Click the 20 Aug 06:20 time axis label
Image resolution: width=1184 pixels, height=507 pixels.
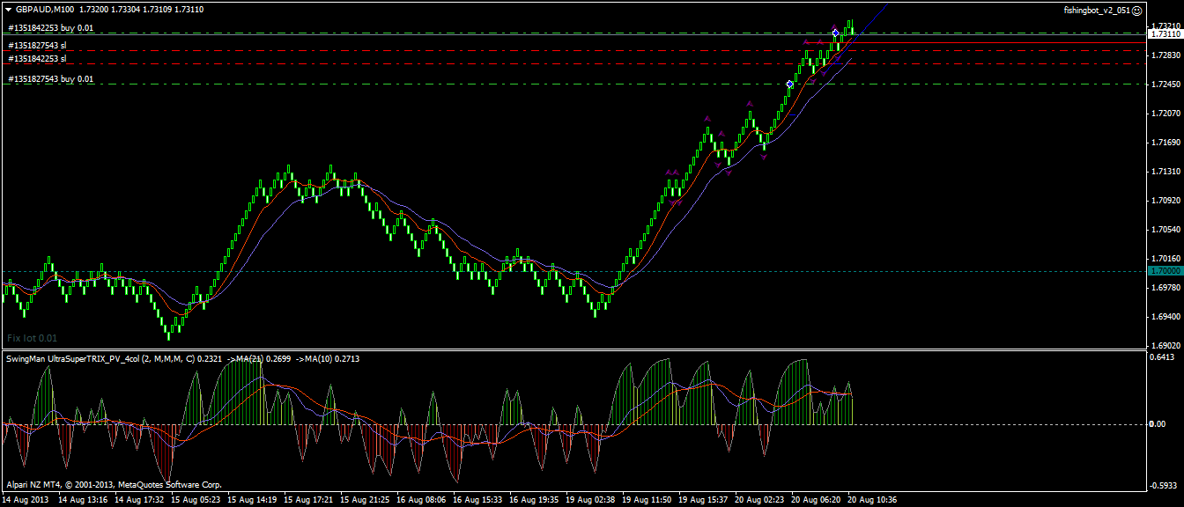816,499
